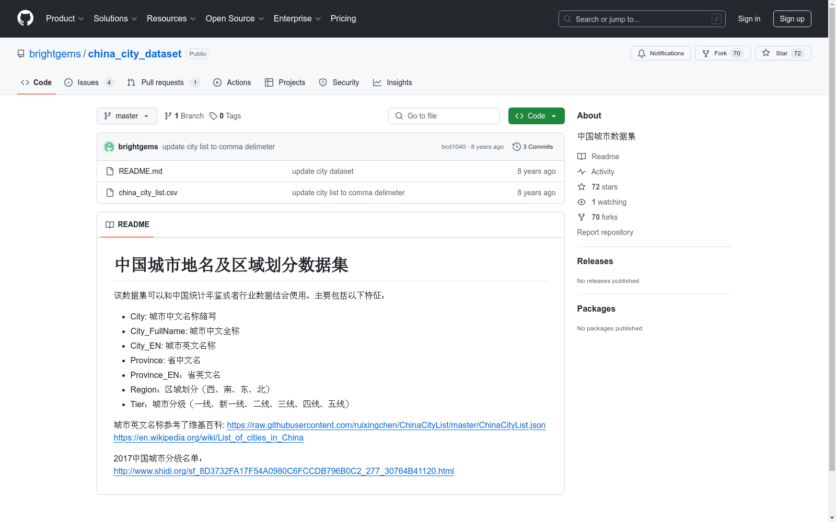The image size is (836, 522).
Task: Select the README tab header
Action: point(127,224)
